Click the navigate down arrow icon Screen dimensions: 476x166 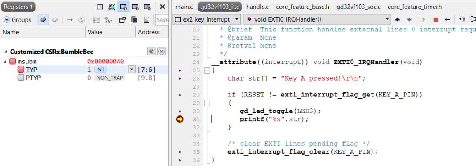point(409,20)
